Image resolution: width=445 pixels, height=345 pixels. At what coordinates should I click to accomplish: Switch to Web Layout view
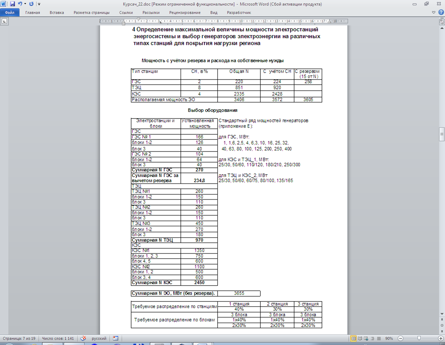[x=366, y=338]
